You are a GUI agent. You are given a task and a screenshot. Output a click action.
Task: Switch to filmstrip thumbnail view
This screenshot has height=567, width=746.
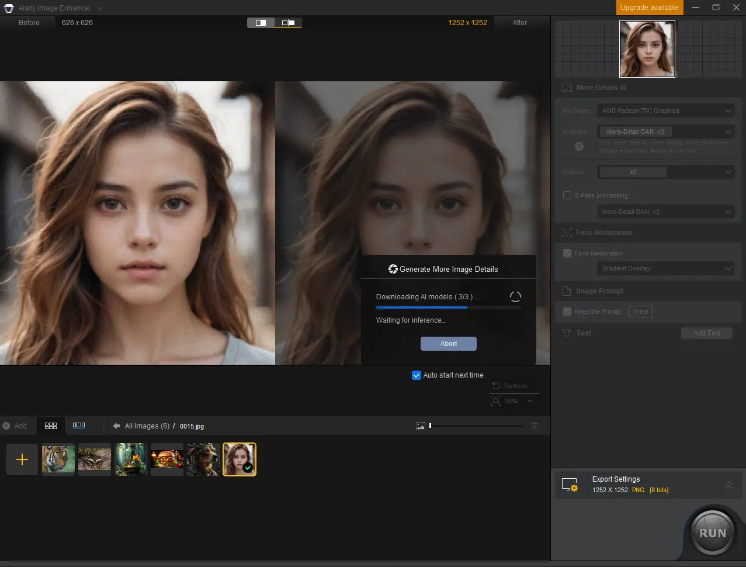pos(79,426)
